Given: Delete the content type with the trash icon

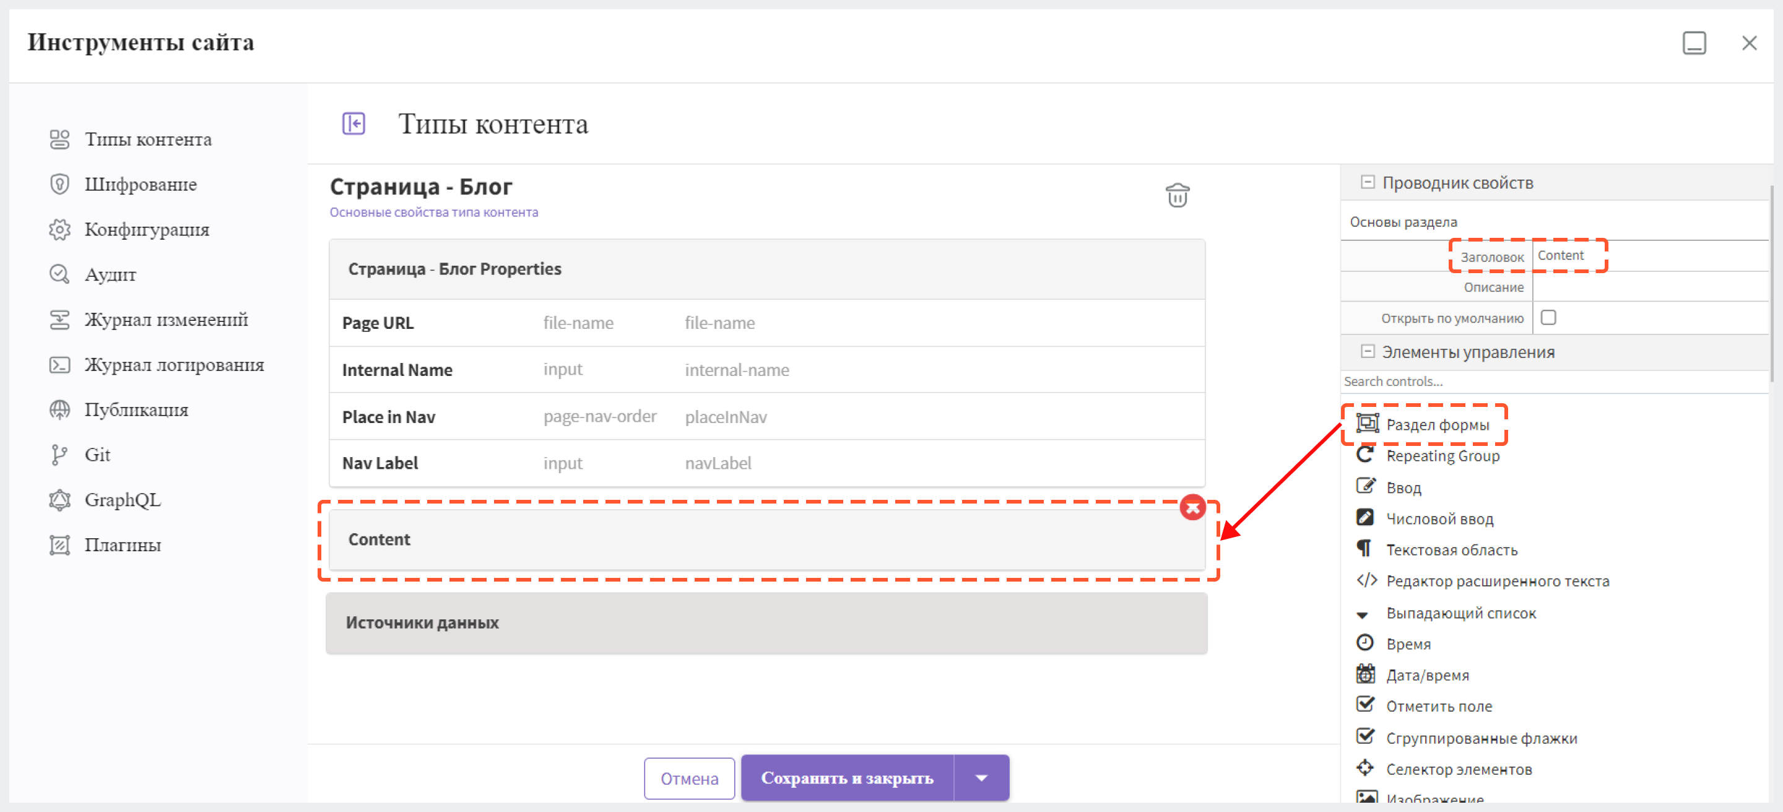Looking at the screenshot, I should [x=1177, y=196].
